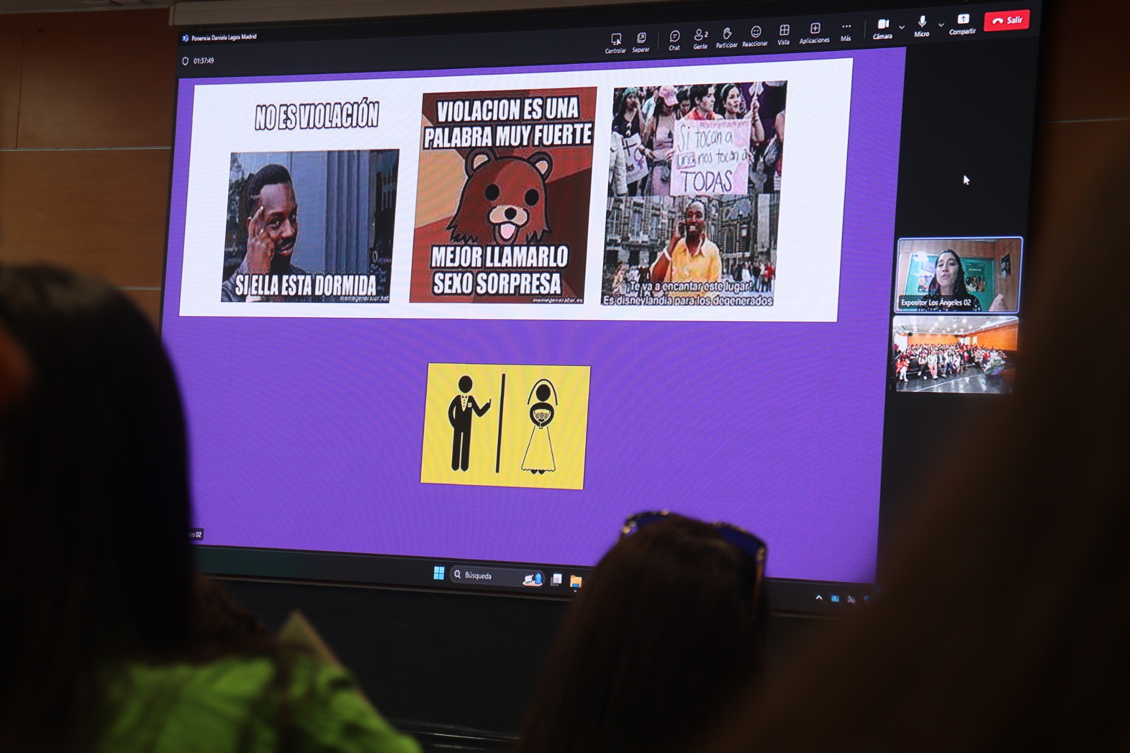
Task: Open the Más options menu
Action: pos(846,32)
